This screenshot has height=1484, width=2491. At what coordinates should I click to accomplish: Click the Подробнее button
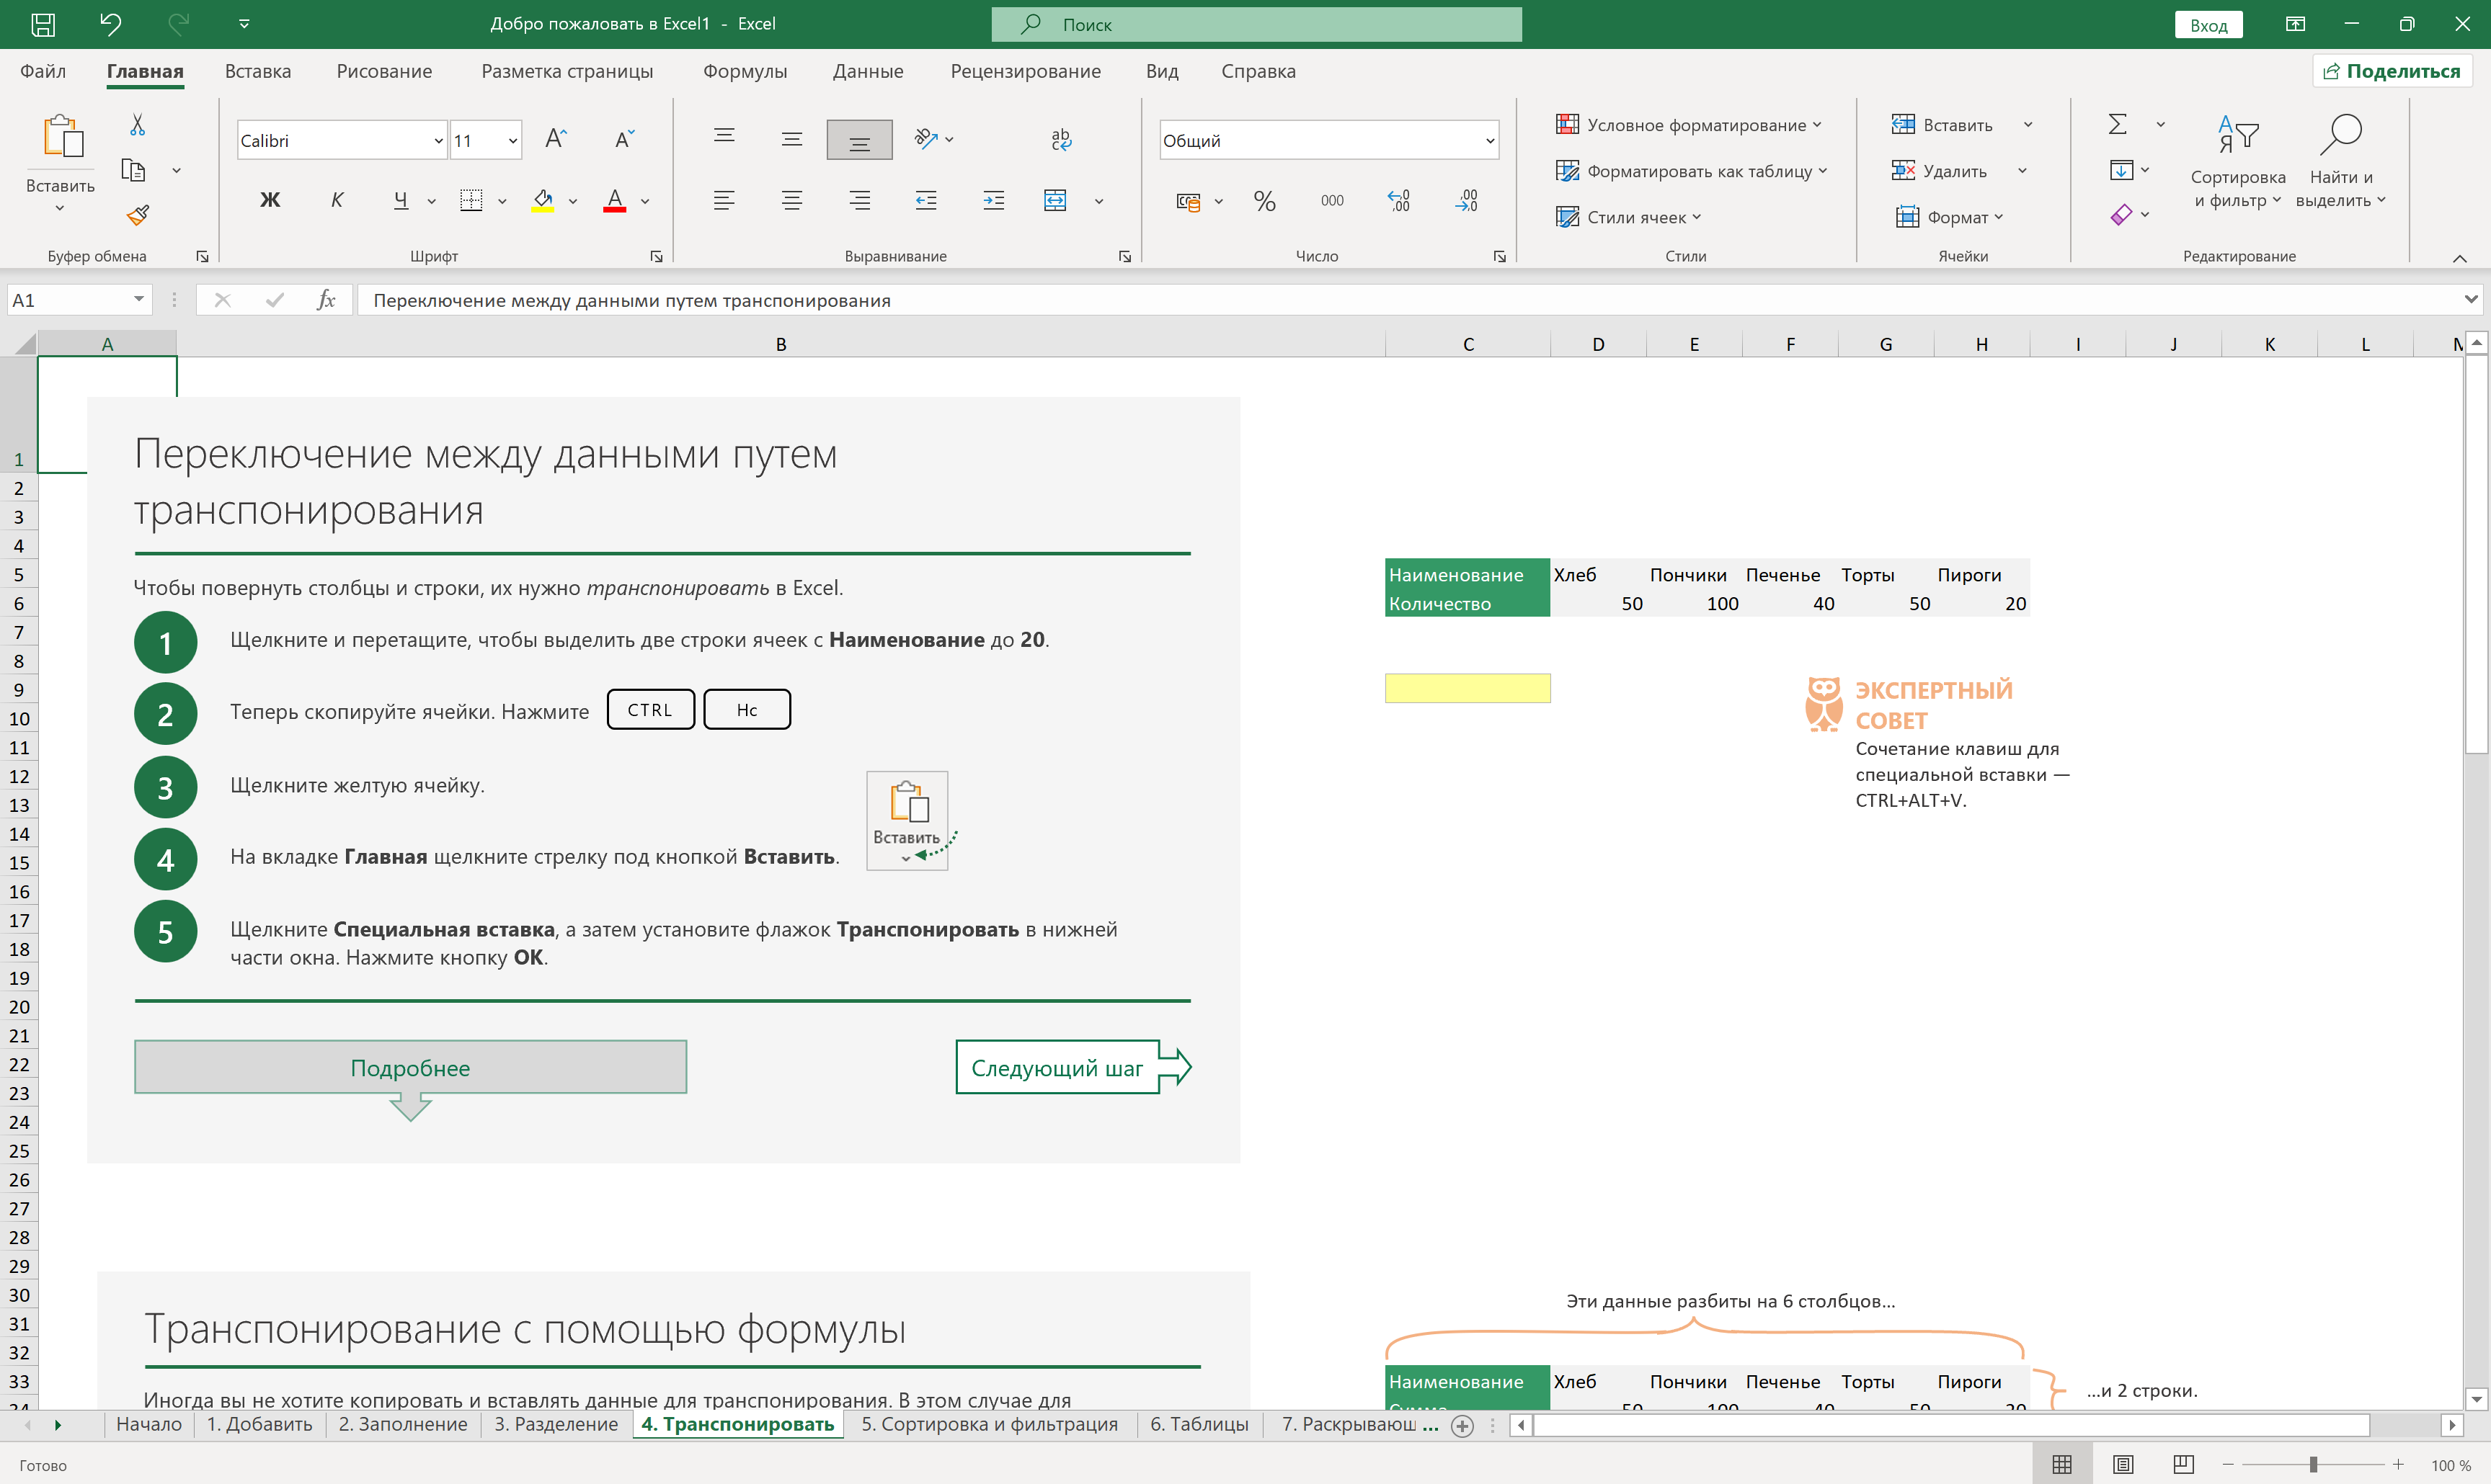coord(410,1067)
